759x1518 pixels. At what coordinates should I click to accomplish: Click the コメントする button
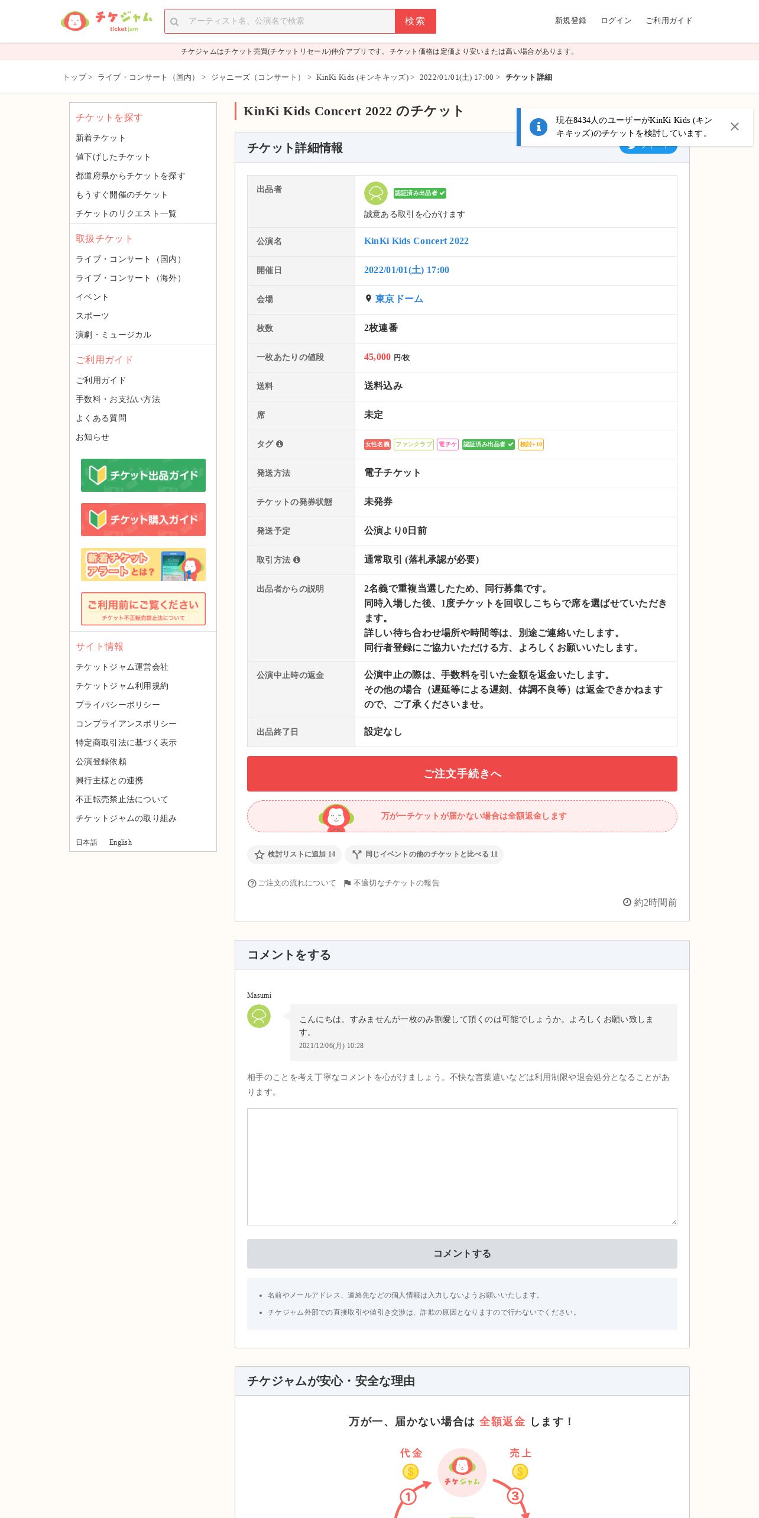[462, 1254]
